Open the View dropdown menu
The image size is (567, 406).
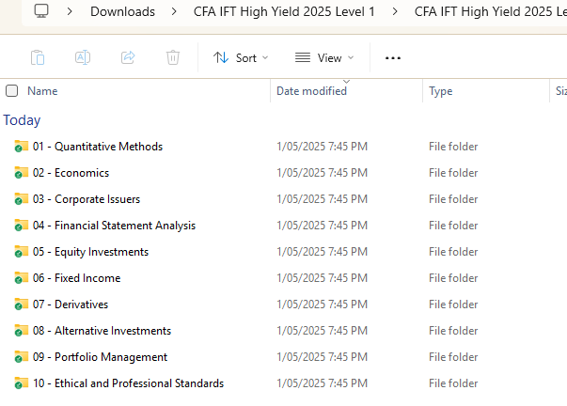click(x=324, y=57)
